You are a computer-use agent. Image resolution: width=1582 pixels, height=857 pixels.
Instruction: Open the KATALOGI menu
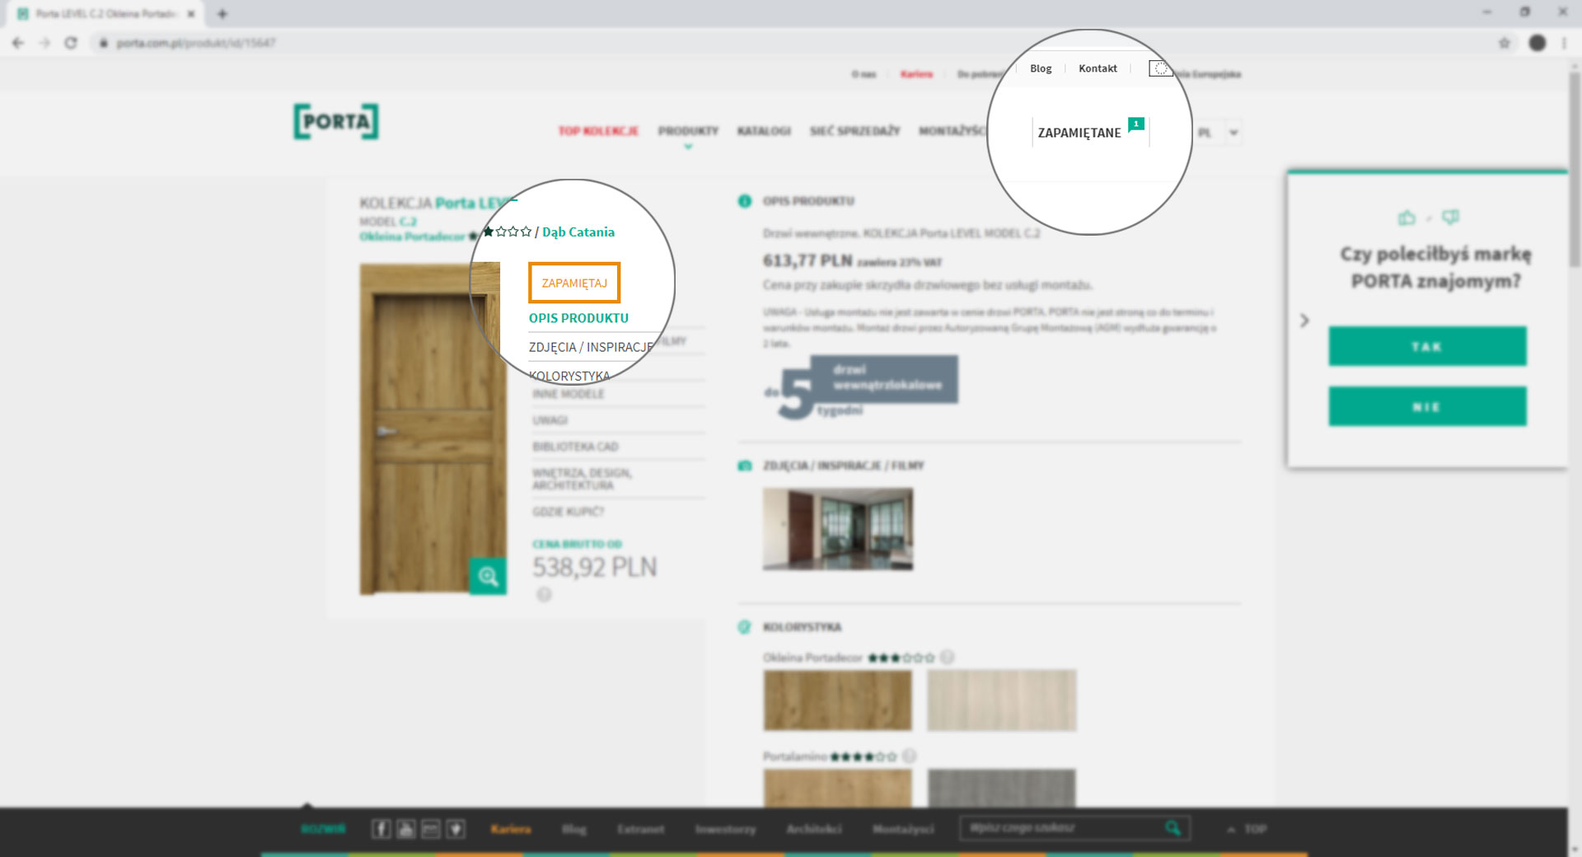(764, 131)
